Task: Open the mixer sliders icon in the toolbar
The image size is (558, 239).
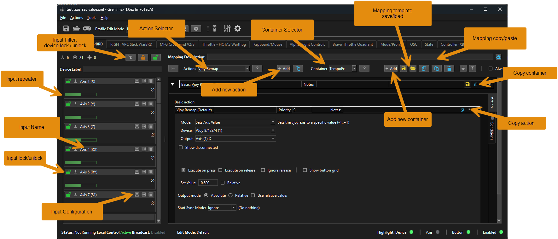Action: click(x=227, y=29)
